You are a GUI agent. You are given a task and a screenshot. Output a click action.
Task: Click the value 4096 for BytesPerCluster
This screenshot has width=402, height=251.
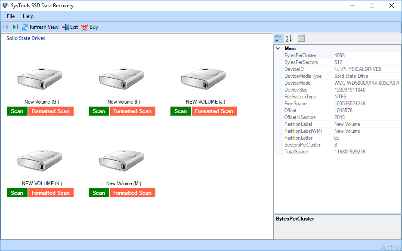(340, 55)
